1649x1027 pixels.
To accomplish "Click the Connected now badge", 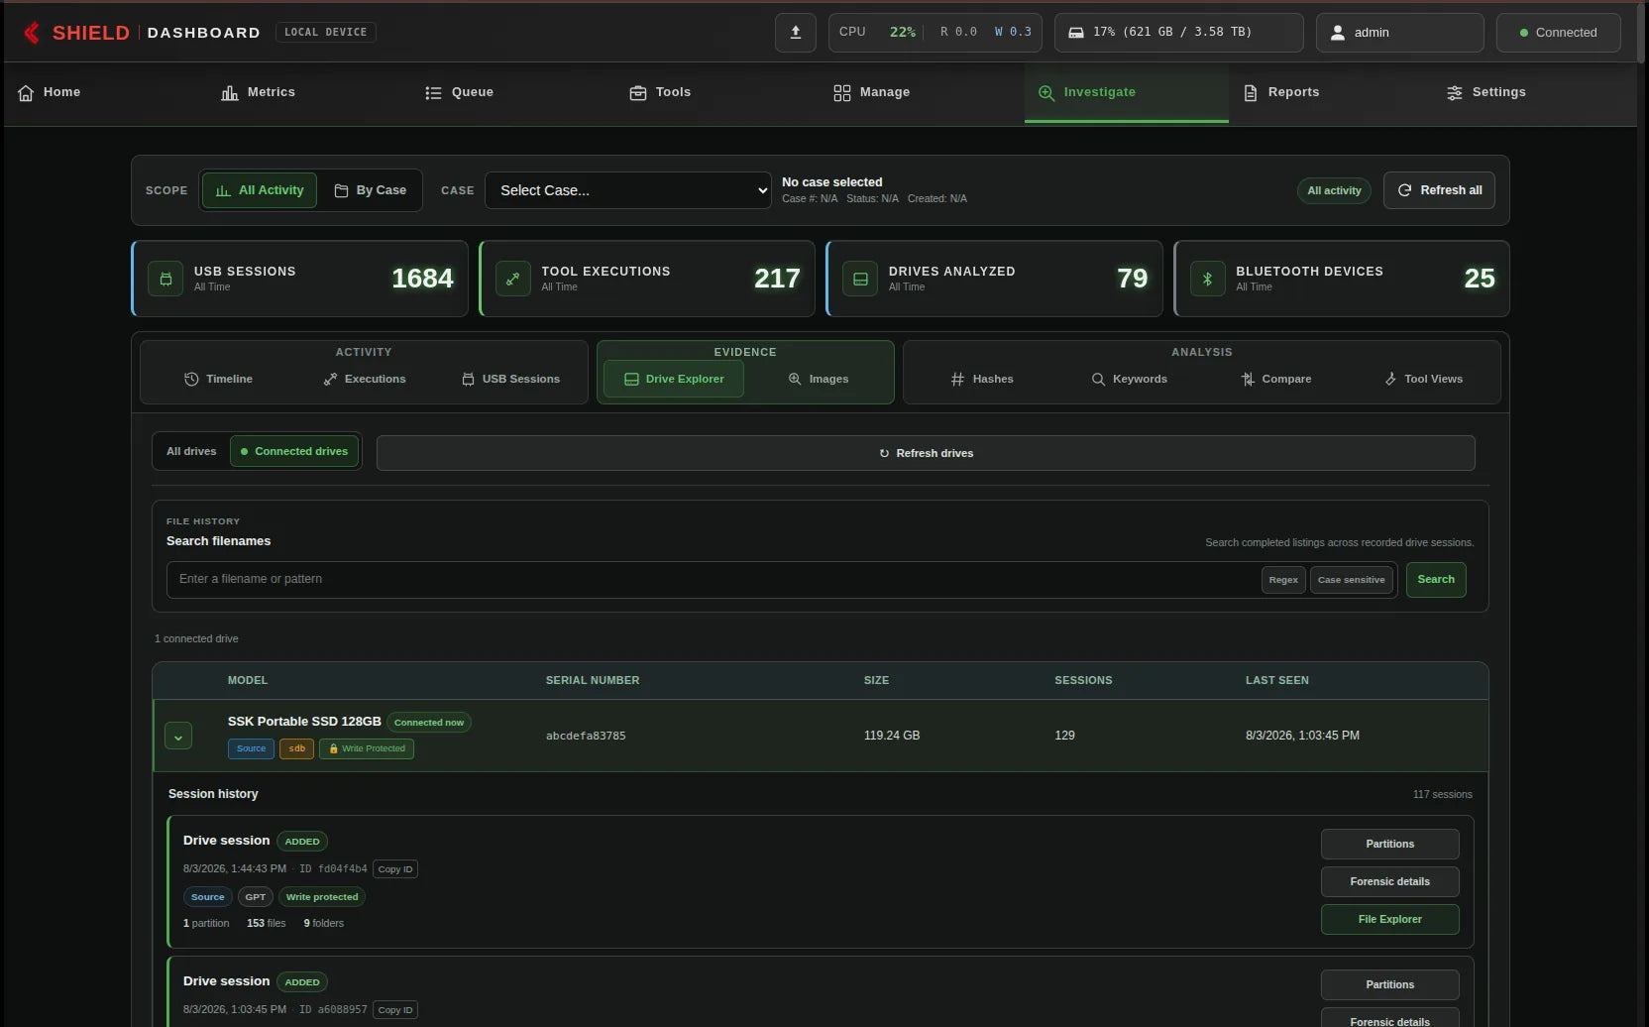I will tap(429, 723).
